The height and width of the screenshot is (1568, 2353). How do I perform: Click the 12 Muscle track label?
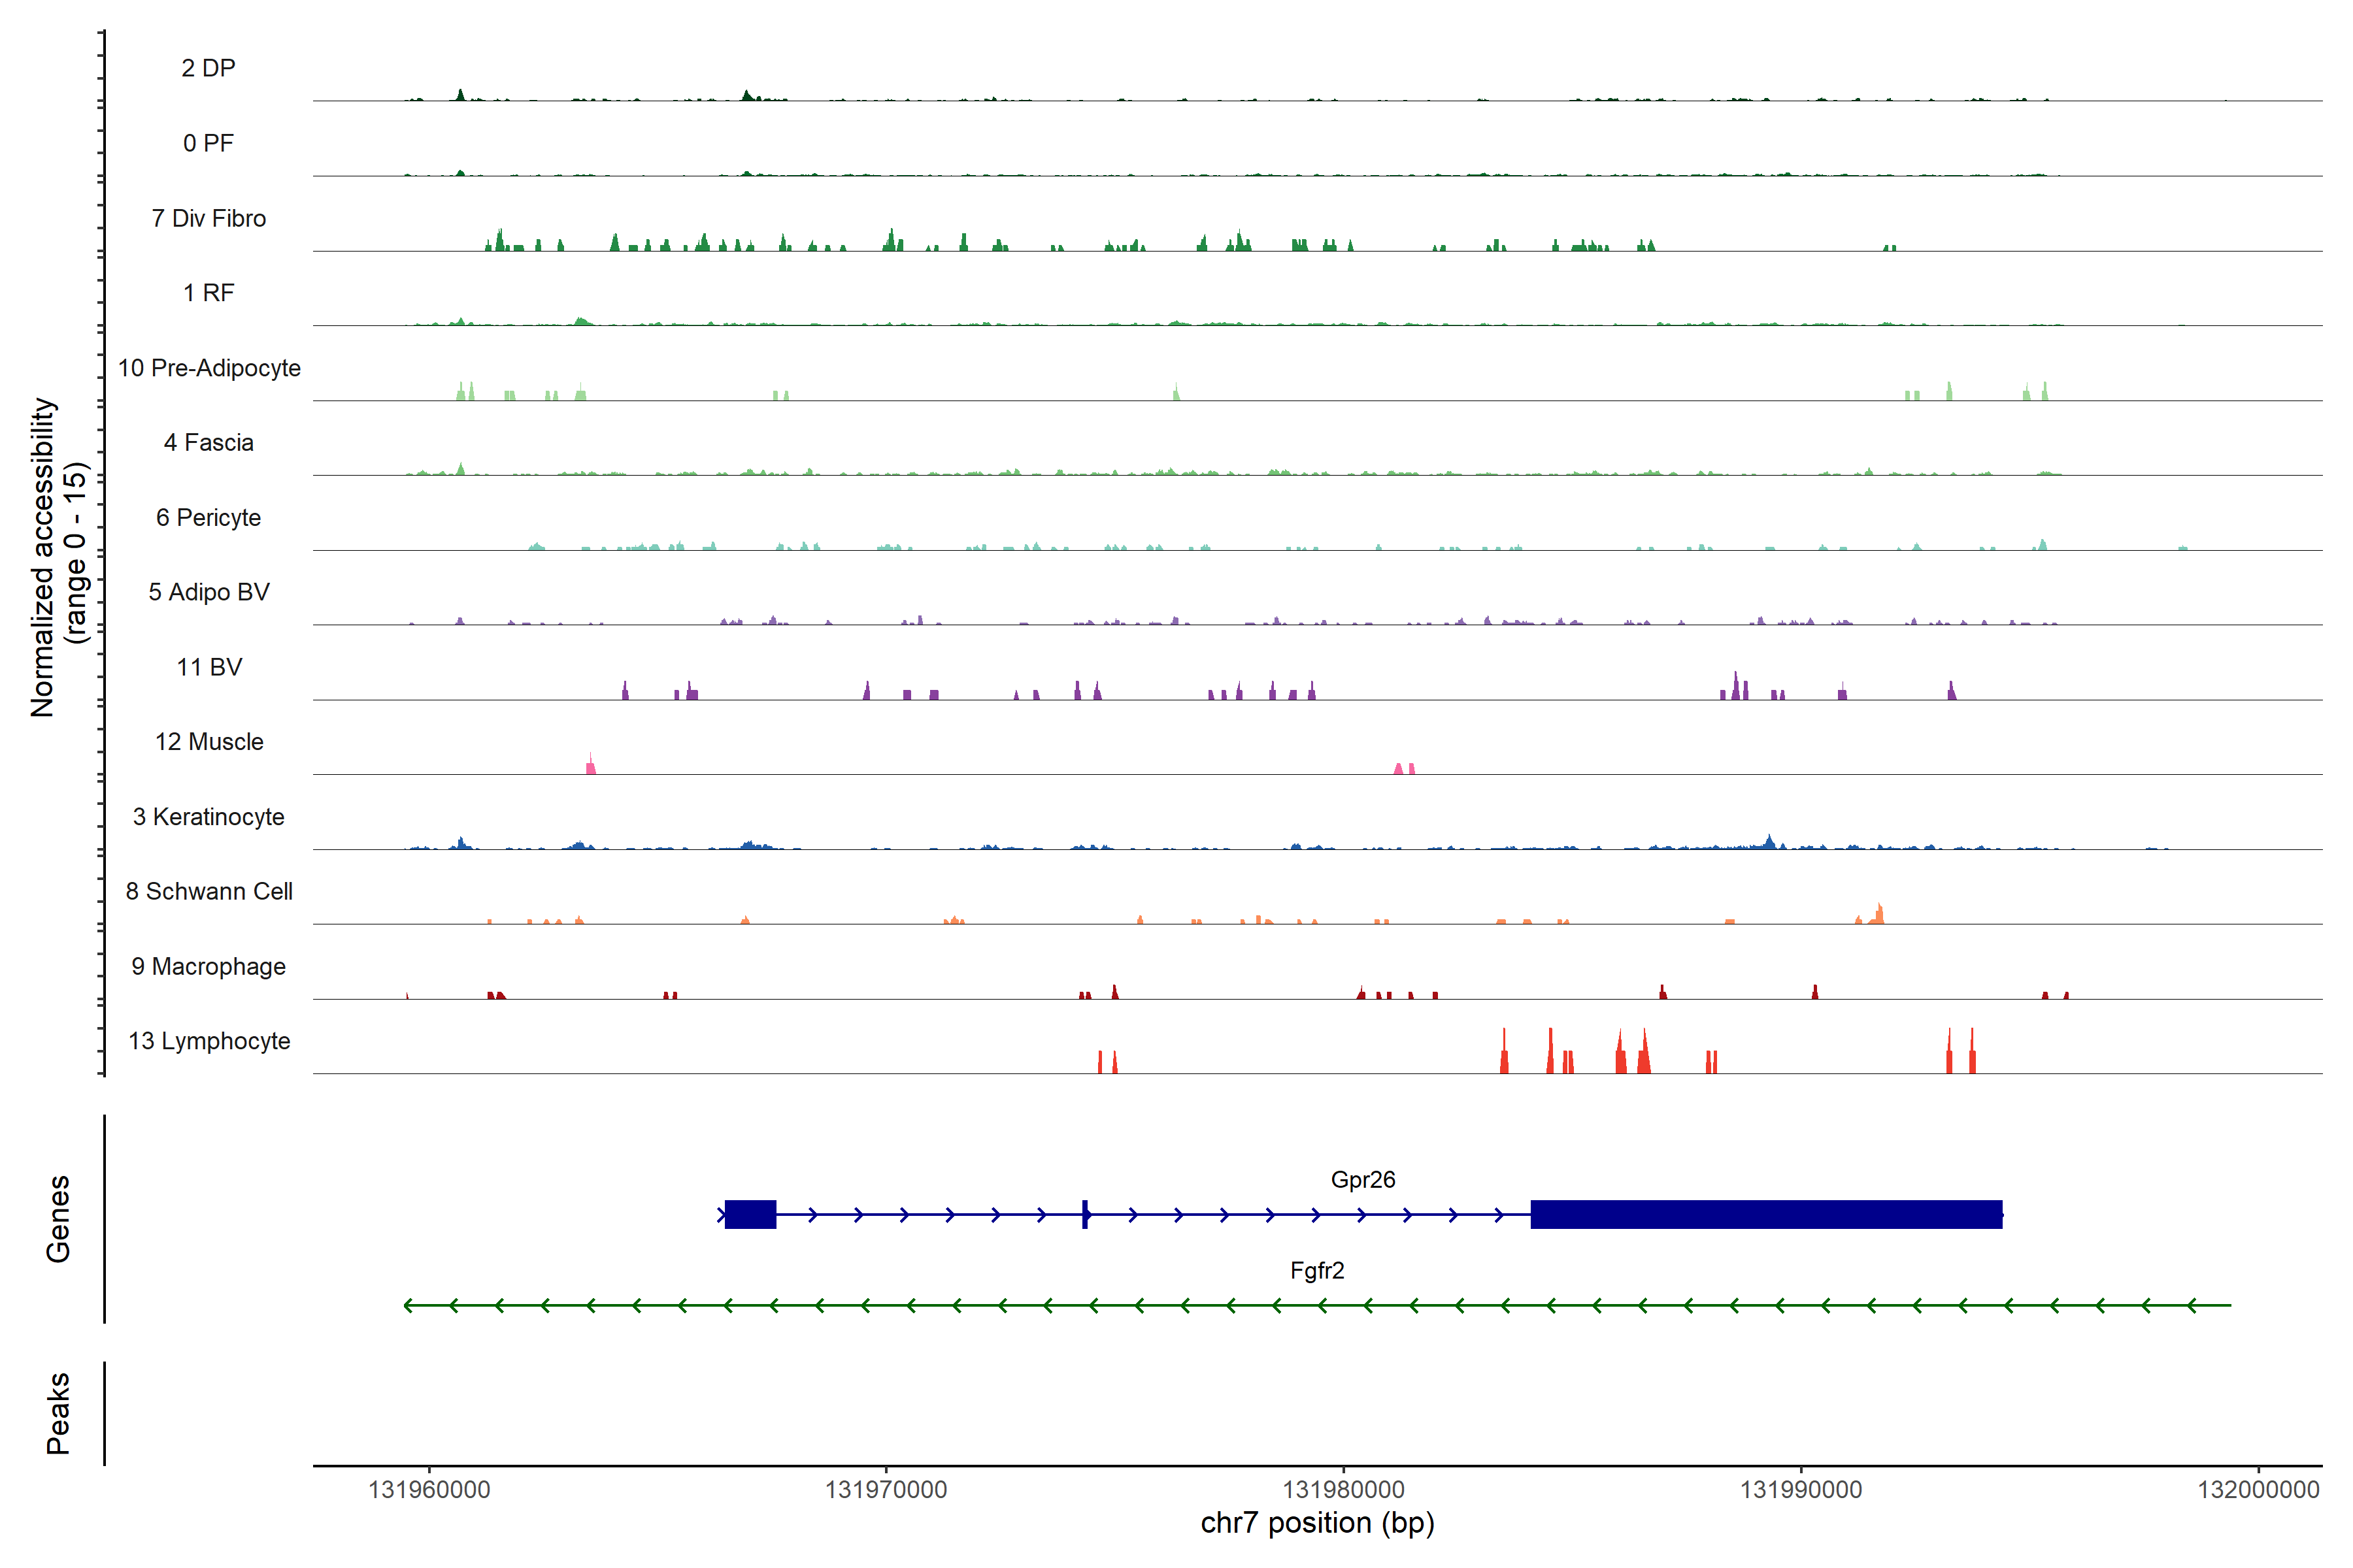point(209,742)
